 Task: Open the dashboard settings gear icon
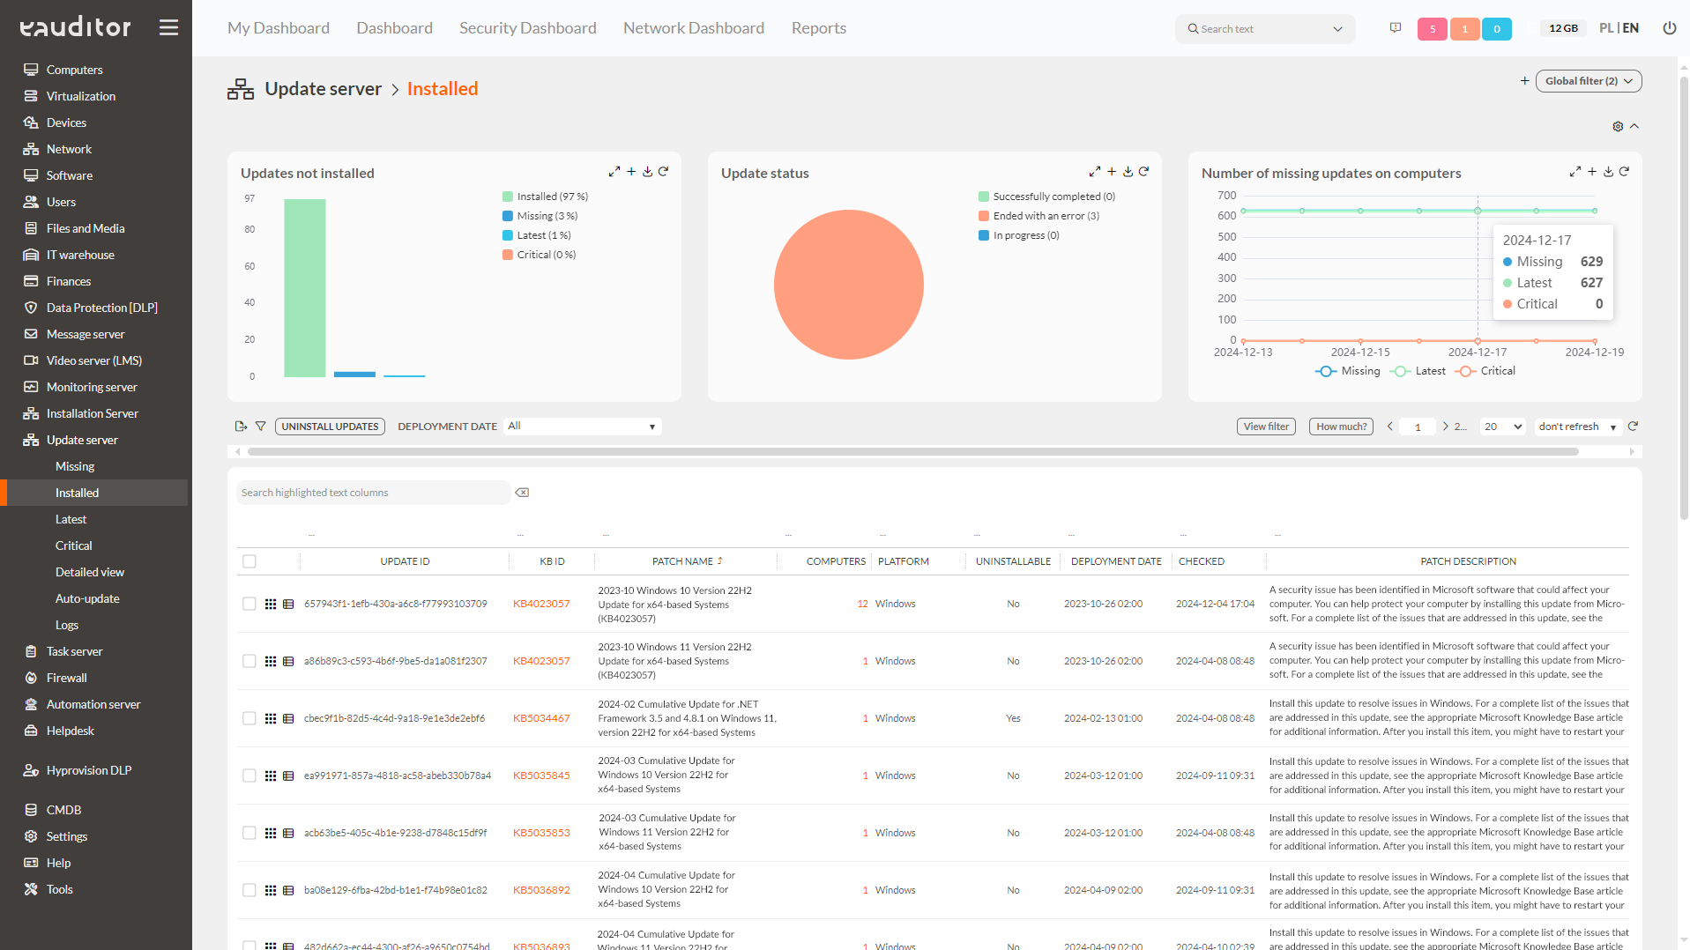click(1618, 127)
